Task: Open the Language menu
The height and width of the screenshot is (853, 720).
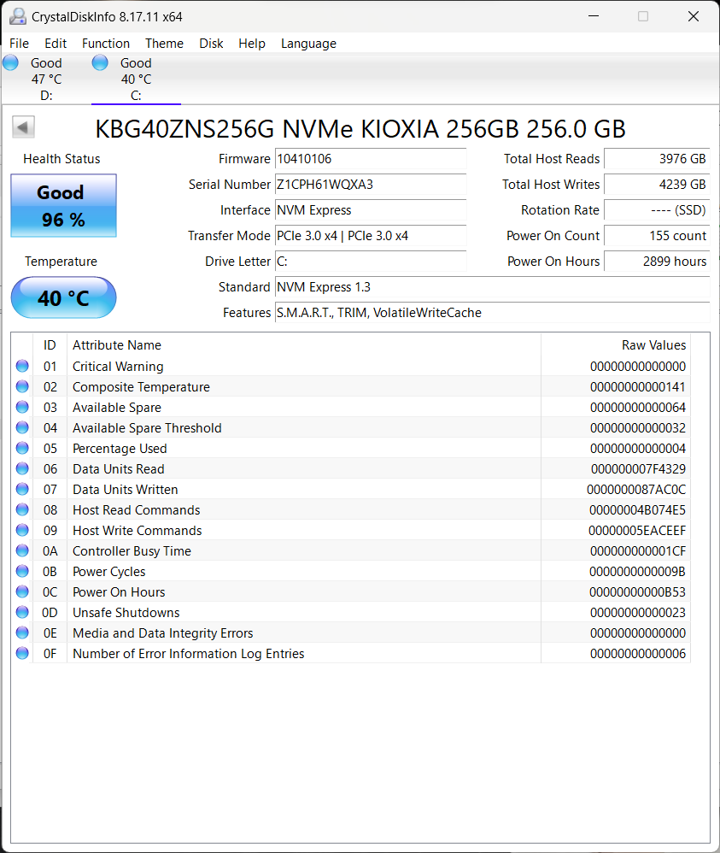Action: click(x=308, y=44)
